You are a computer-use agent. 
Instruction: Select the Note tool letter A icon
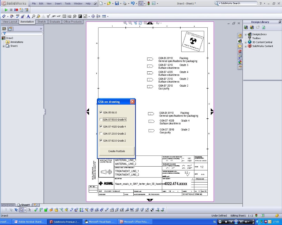click(x=28, y=16)
